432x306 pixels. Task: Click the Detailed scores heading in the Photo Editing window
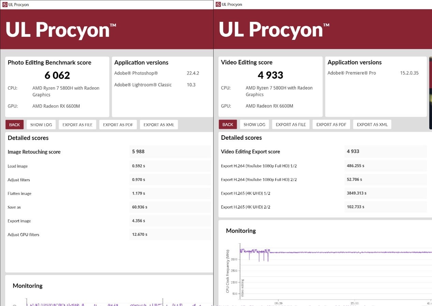[x=28, y=138]
